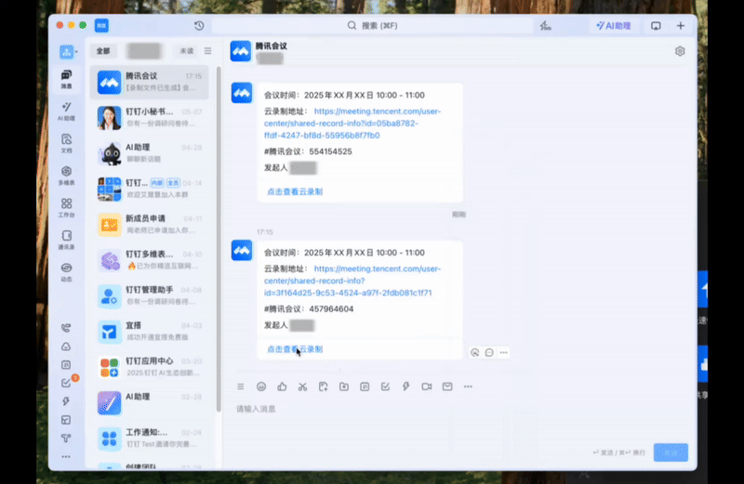Select the 未读 unread tab

pos(187,51)
